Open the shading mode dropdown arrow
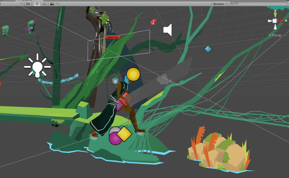Viewport: 289px width, 178px height. pyautogui.click(x=21, y=3)
